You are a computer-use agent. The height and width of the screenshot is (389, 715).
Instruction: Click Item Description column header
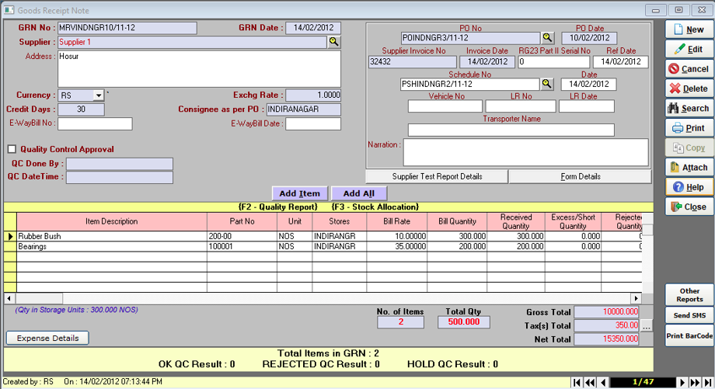coord(112,221)
